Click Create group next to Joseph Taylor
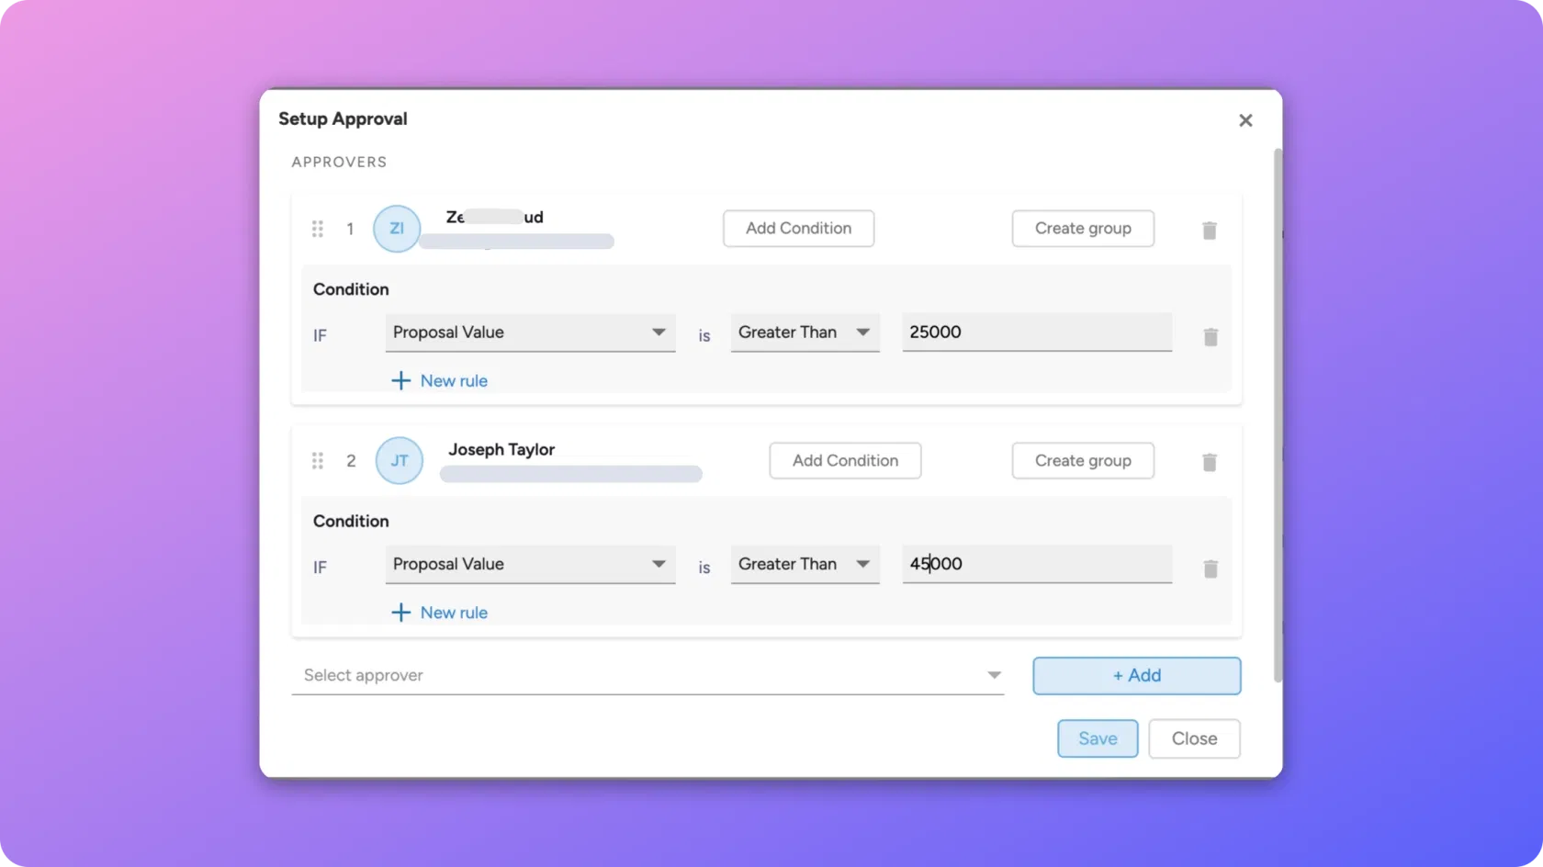This screenshot has height=867, width=1543. pyautogui.click(x=1082, y=460)
